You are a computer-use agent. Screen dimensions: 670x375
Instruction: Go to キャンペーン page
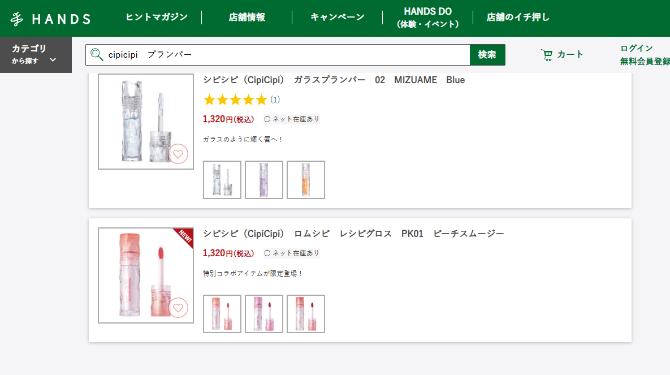pyautogui.click(x=337, y=18)
